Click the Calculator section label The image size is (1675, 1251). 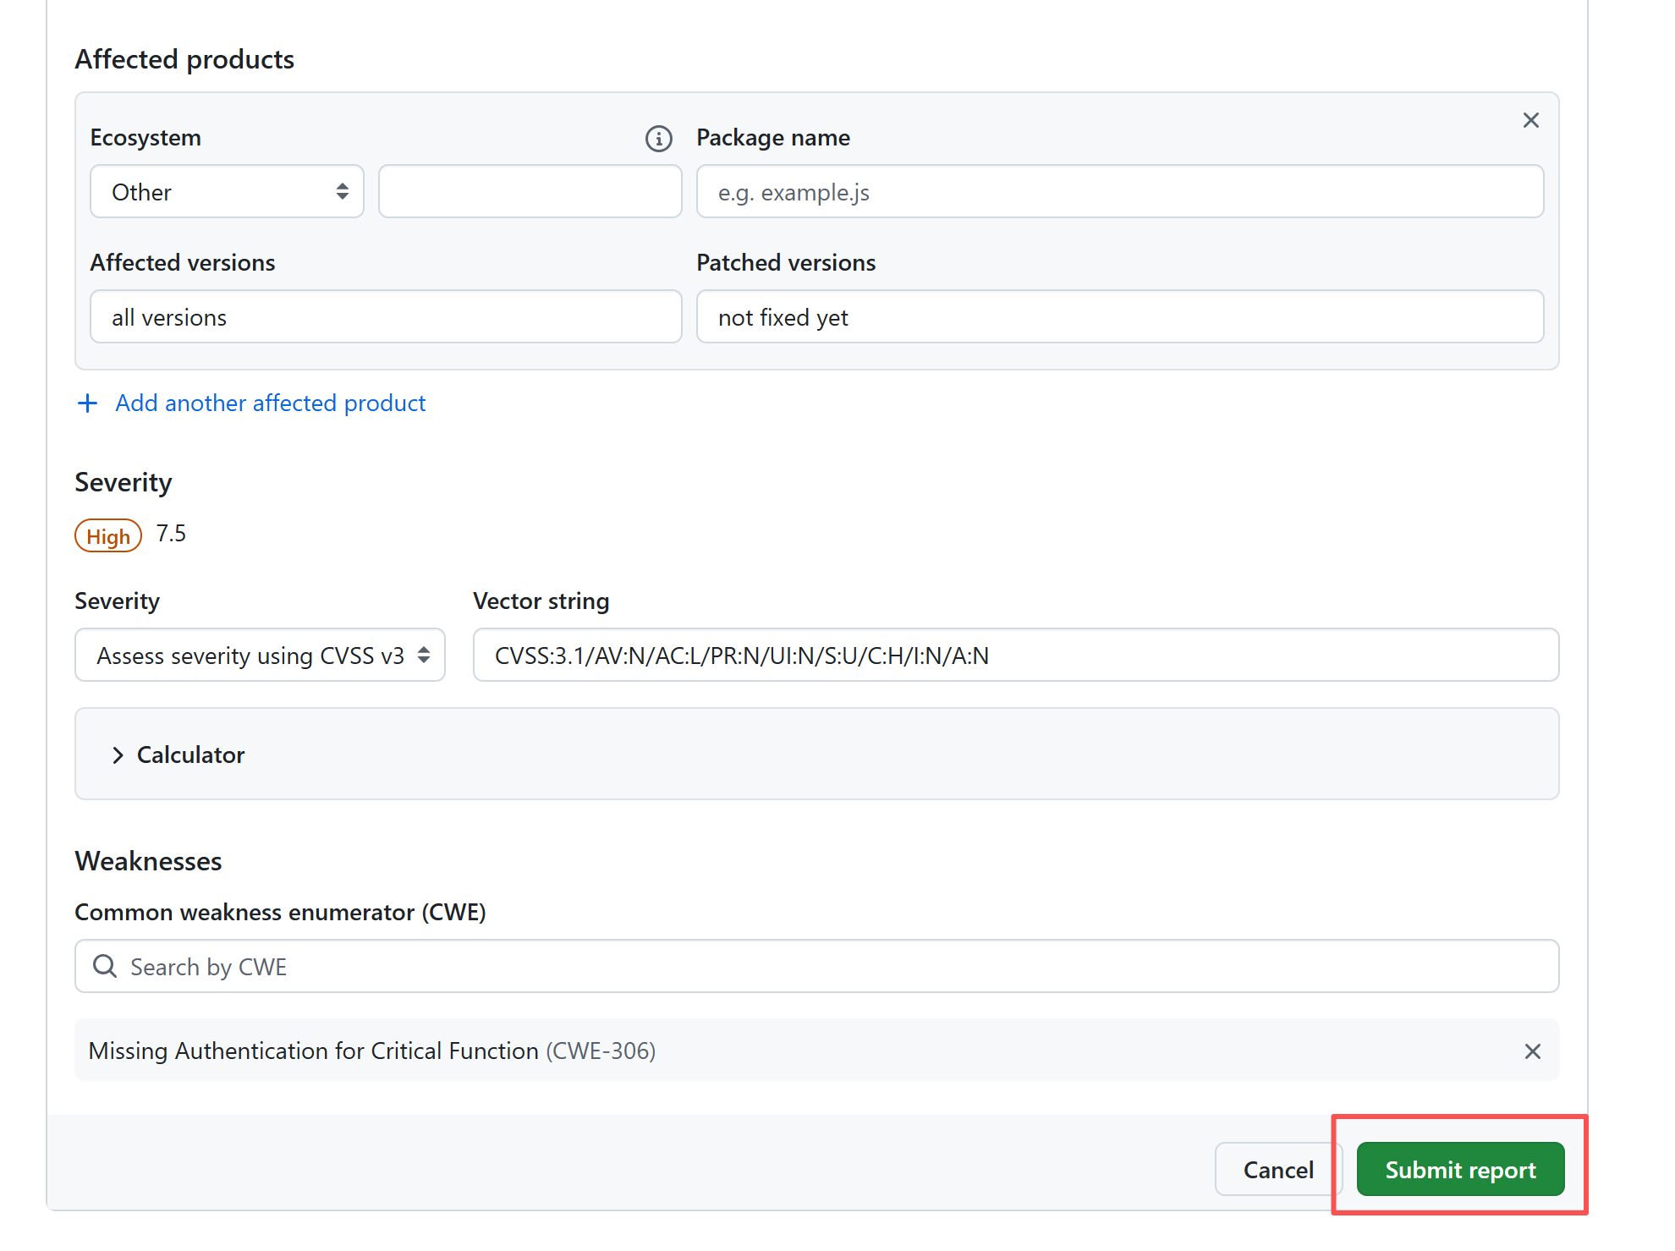pyautogui.click(x=190, y=755)
